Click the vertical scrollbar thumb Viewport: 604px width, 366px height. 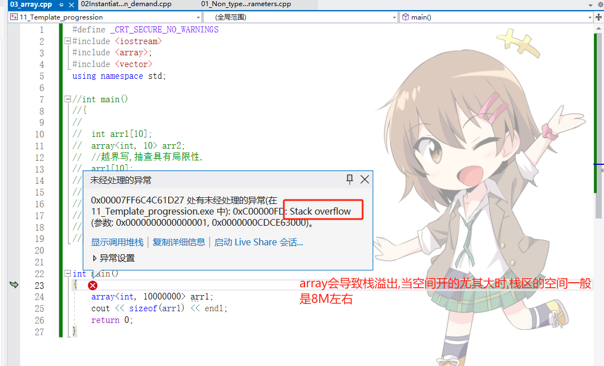598,125
